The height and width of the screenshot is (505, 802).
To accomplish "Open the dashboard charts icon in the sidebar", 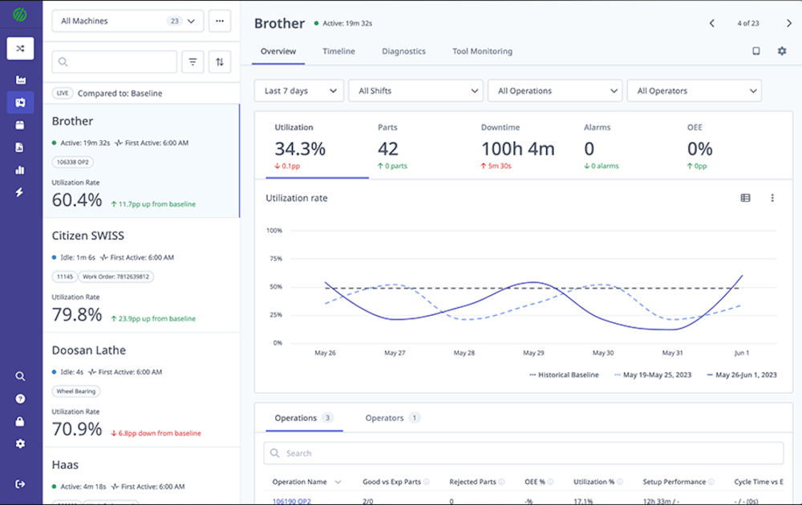I will click(x=20, y=170).
